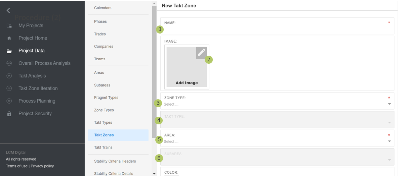Click the Takt Analysis circle icon

(9, 76)
